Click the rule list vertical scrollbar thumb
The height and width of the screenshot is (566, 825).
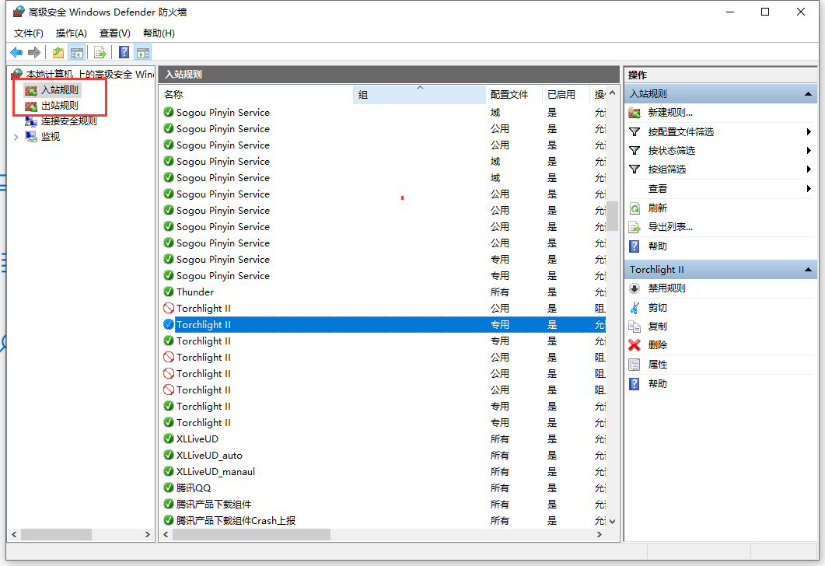[x=613, y=215]
